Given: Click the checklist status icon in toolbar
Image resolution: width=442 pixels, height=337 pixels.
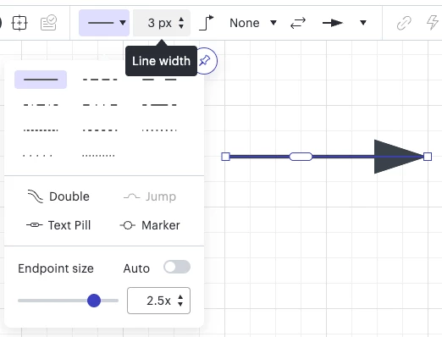Looking at the screenshot, I should pyautogui.click(x=48, y=23).
